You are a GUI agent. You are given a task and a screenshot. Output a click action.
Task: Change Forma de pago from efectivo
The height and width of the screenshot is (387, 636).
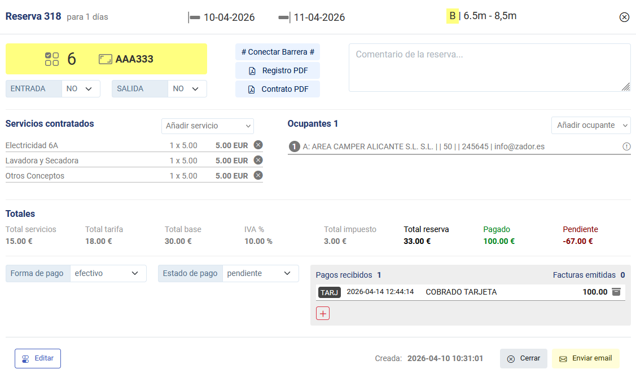pyautogui.click(x=108, y=273)
